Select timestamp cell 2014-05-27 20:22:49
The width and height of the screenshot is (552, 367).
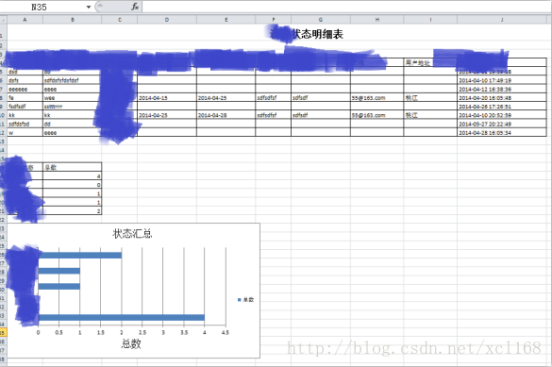coord(502,124)
